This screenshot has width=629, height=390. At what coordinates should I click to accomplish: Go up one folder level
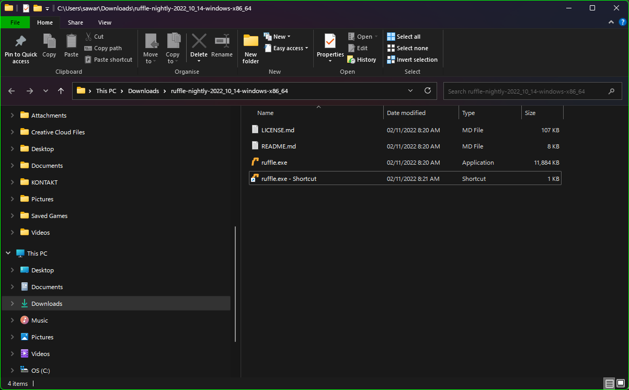(61, 91)
